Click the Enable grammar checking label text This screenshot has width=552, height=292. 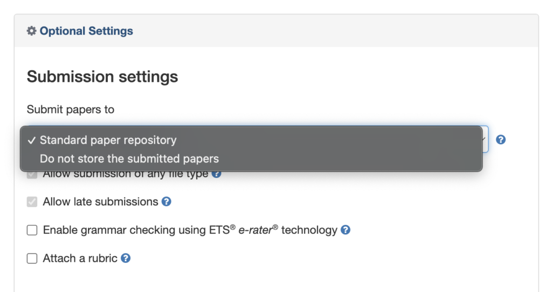[x=190, y=230]
